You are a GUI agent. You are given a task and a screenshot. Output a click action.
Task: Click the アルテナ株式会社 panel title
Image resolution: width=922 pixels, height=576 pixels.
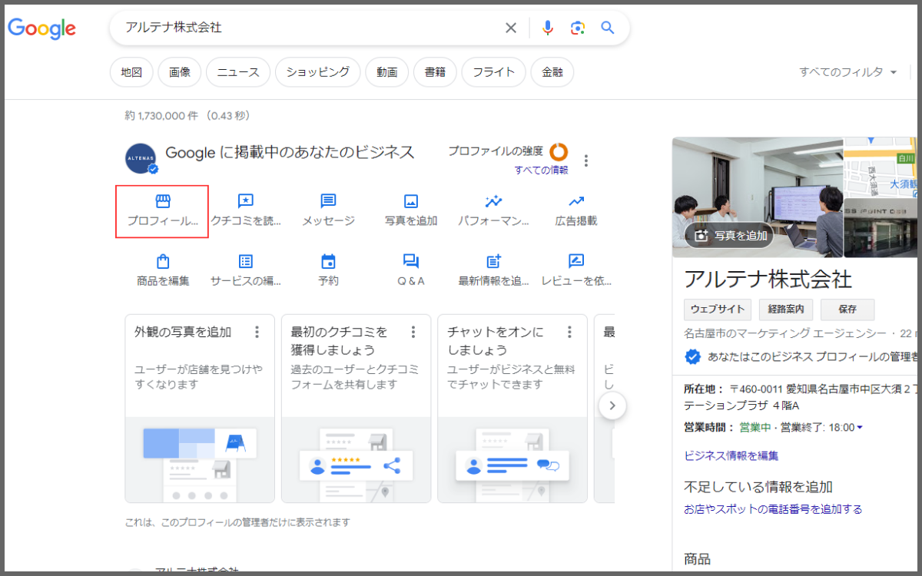click(x=768, y=278)
